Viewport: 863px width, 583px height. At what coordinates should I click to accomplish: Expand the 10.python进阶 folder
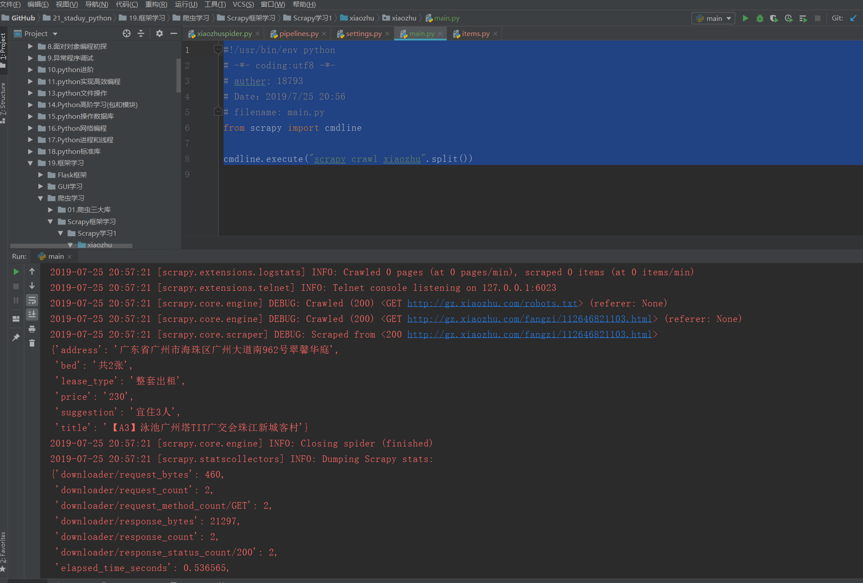(x=30, y=70)
